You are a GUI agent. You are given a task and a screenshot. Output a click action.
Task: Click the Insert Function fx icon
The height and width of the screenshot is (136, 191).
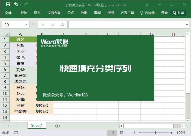[x=62, y=25]
